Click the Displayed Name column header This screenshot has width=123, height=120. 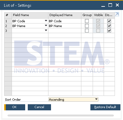65,15
